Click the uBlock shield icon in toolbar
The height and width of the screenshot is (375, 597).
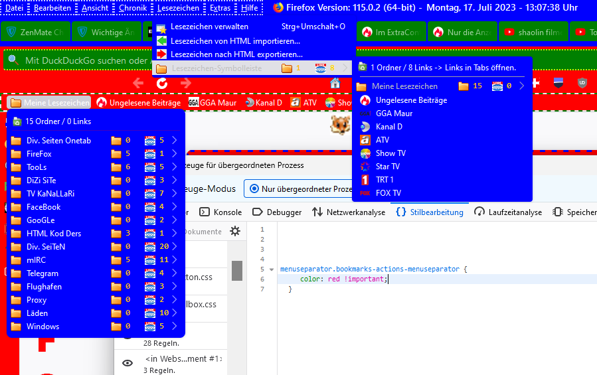(582, 83)
